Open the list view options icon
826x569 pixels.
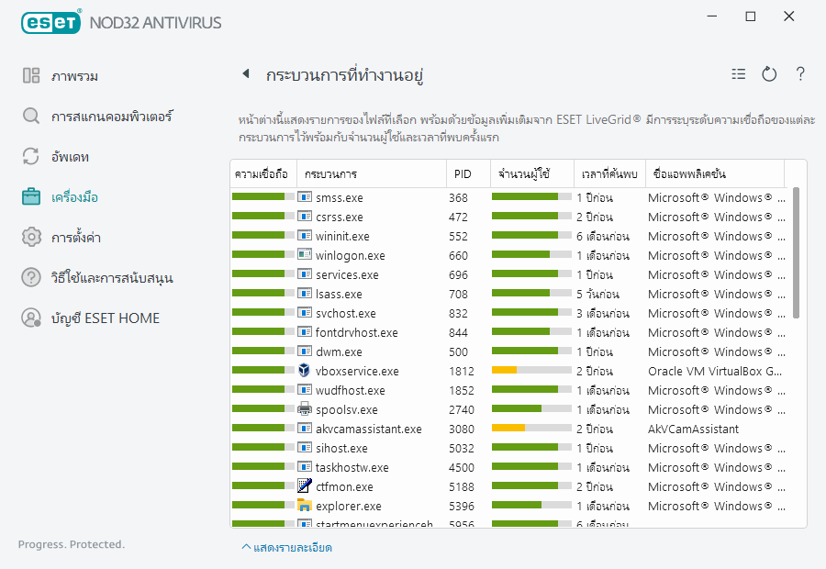739,74
